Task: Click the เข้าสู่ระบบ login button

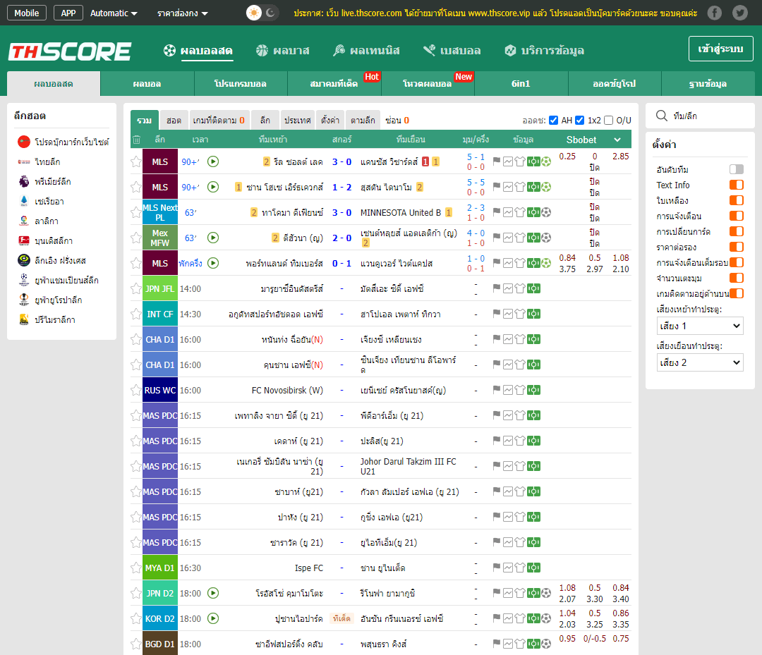Action: click(720, 49)
